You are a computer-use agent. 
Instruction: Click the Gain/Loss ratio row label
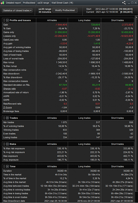[11, 40]
